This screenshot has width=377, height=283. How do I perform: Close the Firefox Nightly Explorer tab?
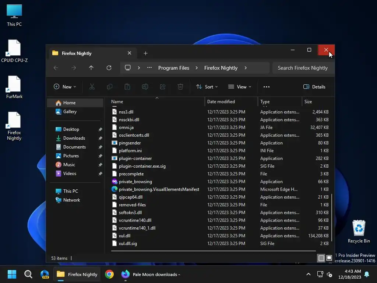[129, 53]
